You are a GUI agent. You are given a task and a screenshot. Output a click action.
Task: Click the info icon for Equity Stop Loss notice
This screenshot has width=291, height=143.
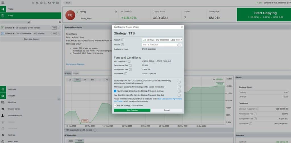point(179,82)
